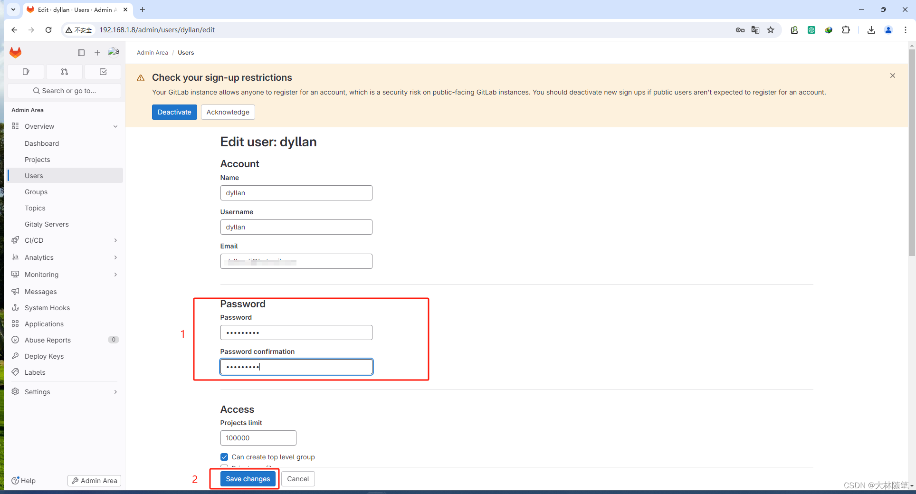Select the Issues icon below the logo
Viewport: 916px width, 494px height.
pyautogui.click(x=26, y=71)
